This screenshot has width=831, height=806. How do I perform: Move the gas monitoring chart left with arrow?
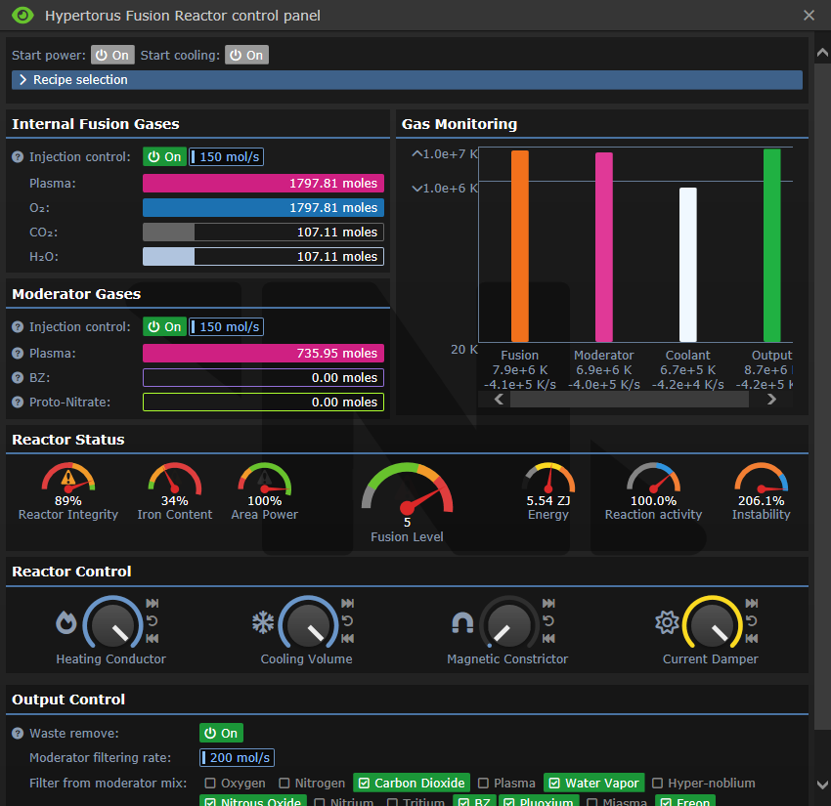(x=499, y=400)
